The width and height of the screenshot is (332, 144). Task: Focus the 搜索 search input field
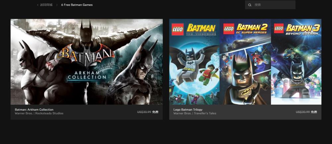click(270, 5)
